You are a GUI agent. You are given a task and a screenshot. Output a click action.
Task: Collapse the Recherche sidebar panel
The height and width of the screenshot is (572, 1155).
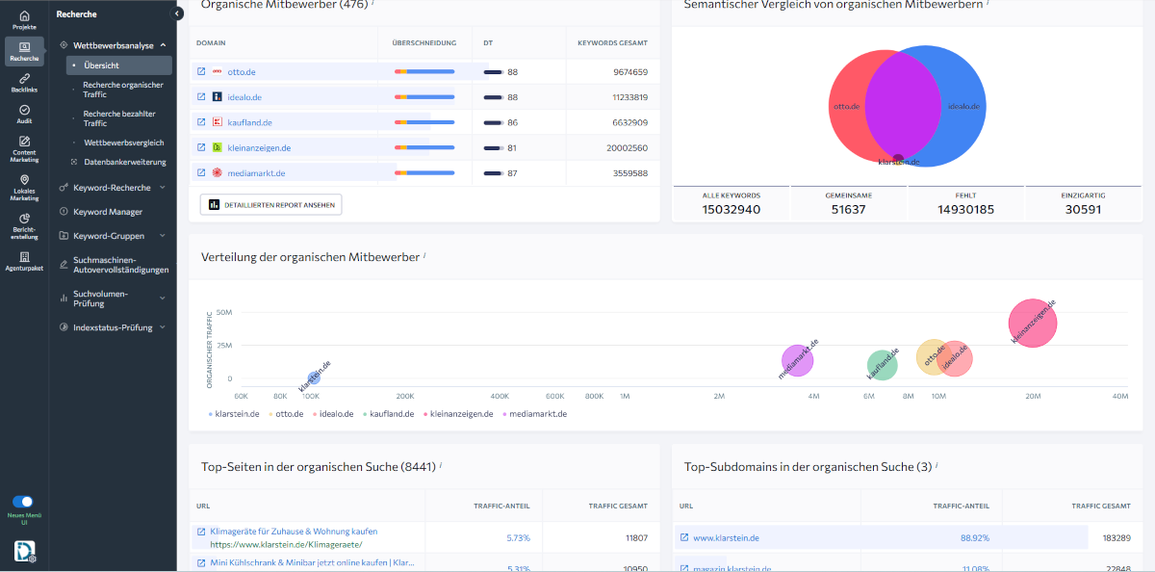177,13
